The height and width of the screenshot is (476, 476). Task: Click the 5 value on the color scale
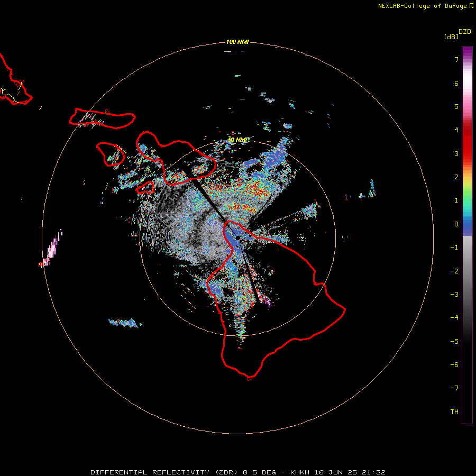(456, 106)
